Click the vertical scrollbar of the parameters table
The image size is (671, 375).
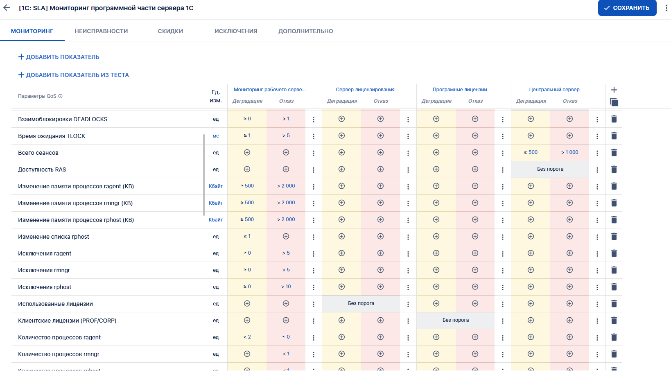click(204, 175)
